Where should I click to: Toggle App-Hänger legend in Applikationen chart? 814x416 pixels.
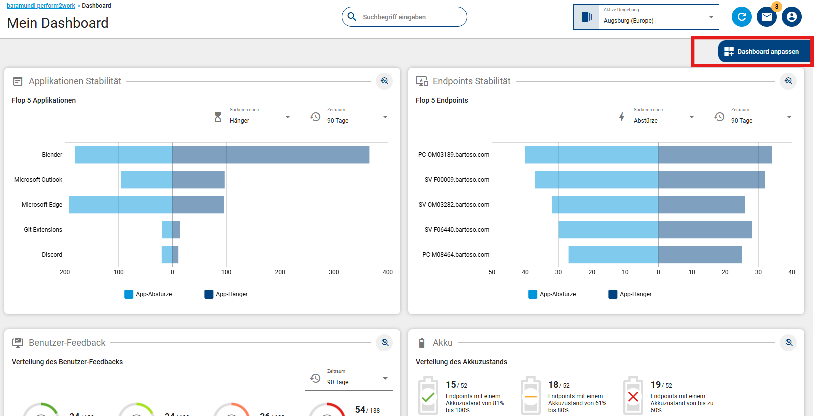click(226, 294)
